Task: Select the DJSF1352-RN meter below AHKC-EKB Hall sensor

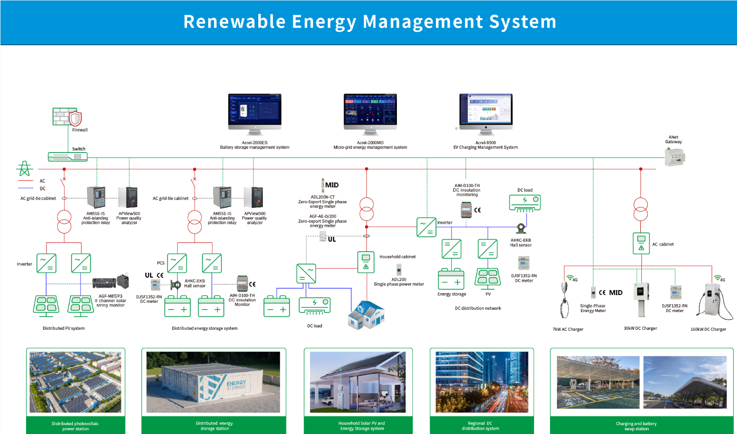Action: [524, 263]
